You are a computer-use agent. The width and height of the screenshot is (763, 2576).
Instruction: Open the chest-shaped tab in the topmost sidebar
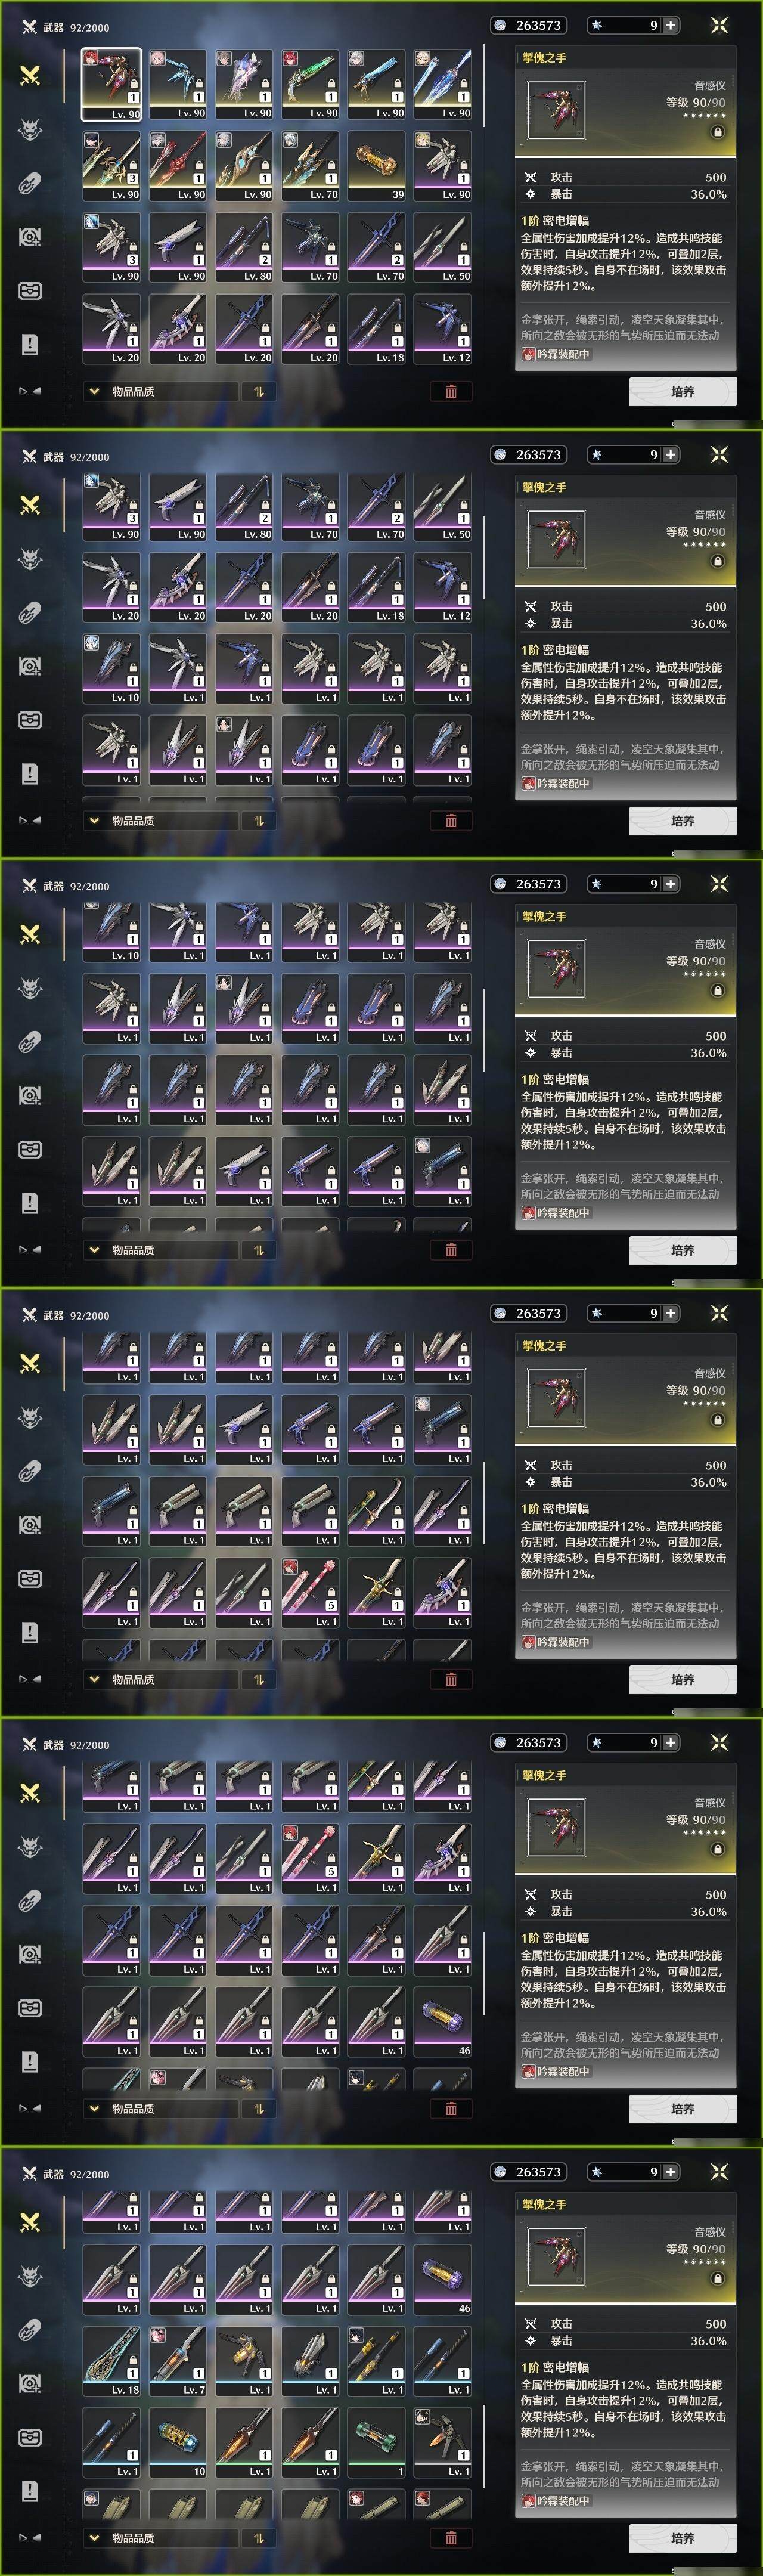tap(30, 291)
